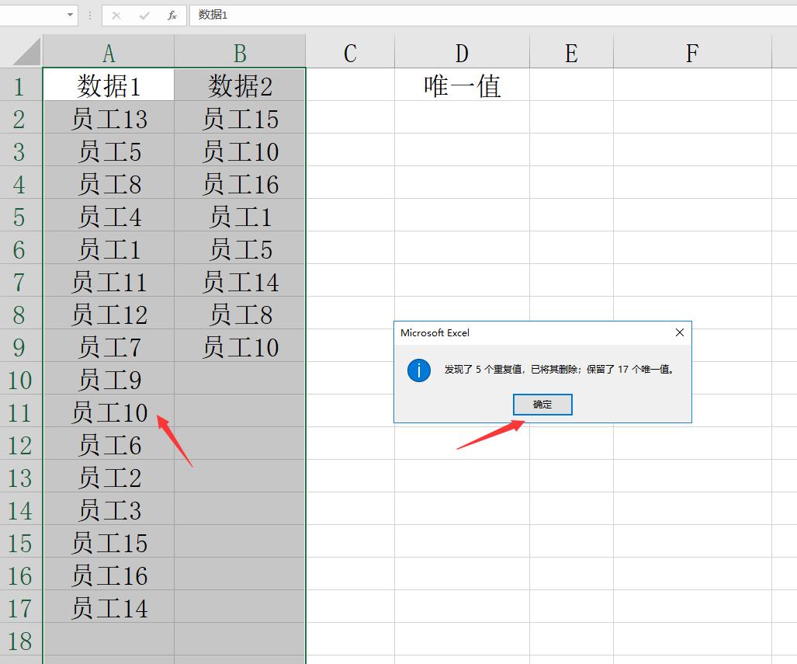Click the cancel X icon in formula bar
Image resolution: width=797 pixels, height=664 pixels.
click(116, 15)
